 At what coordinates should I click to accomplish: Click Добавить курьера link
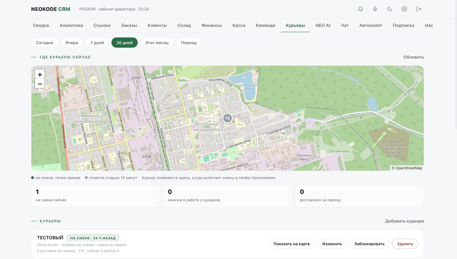tap(404, 221)
